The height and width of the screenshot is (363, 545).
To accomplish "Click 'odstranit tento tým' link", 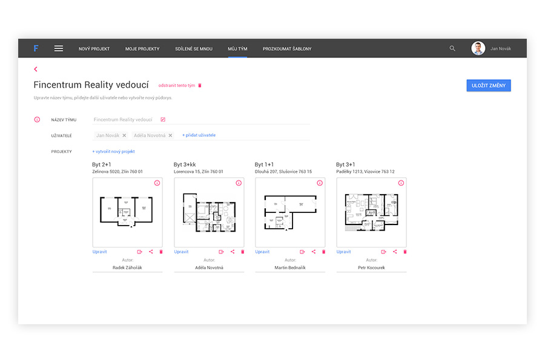I will click(177, 85).
